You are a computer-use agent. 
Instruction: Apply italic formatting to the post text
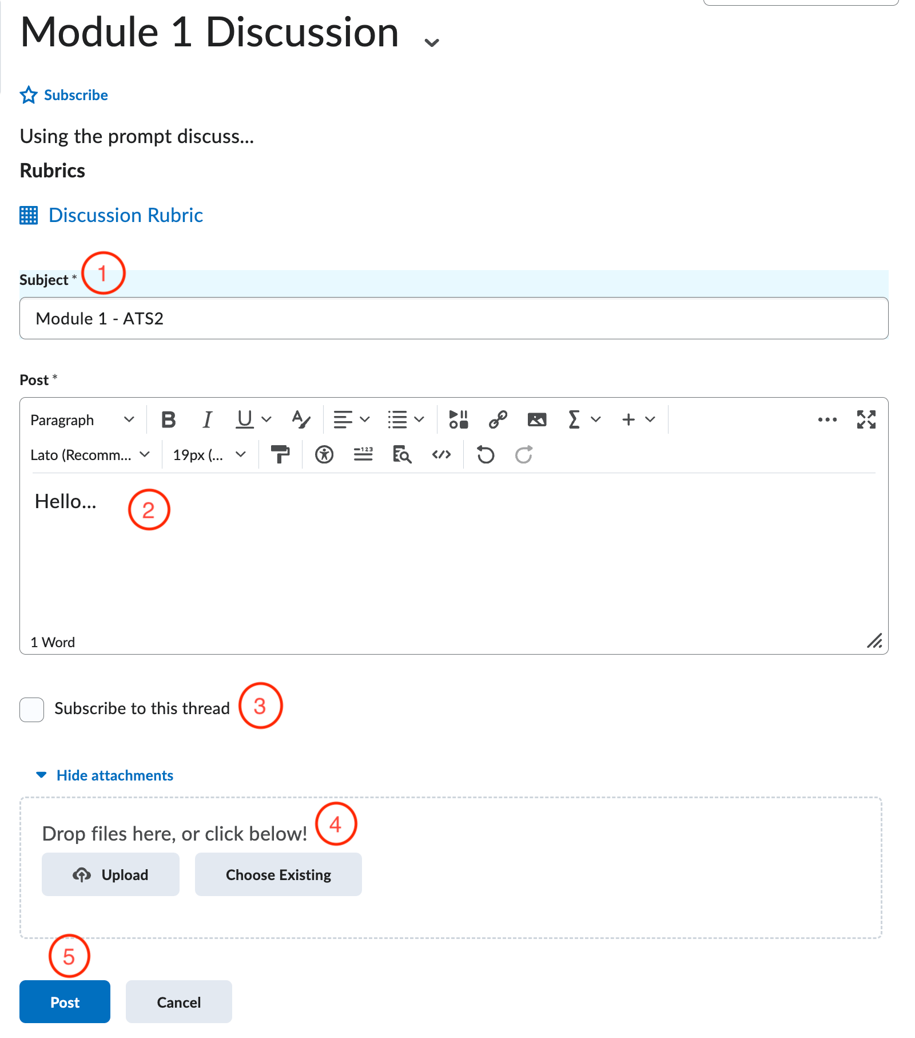(207, 419)
